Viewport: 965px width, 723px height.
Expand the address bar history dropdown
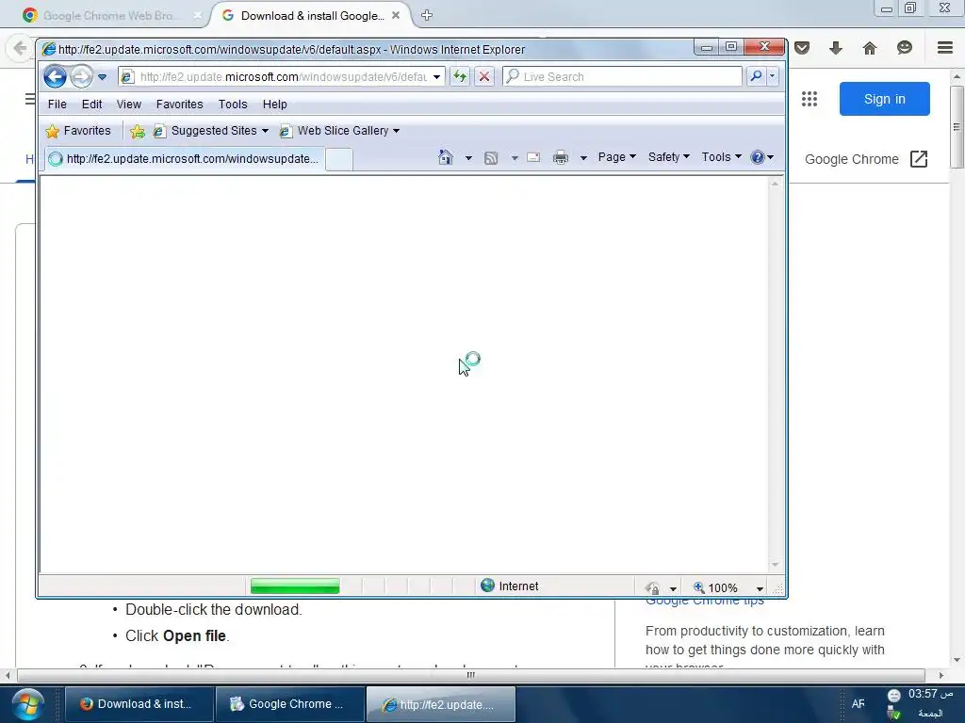tap(436, 77)
